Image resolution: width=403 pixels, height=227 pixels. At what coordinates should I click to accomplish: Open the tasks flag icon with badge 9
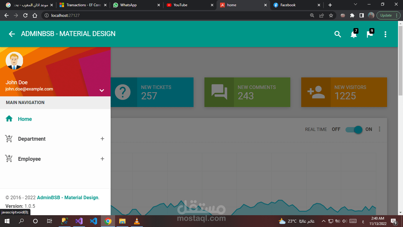370,34
